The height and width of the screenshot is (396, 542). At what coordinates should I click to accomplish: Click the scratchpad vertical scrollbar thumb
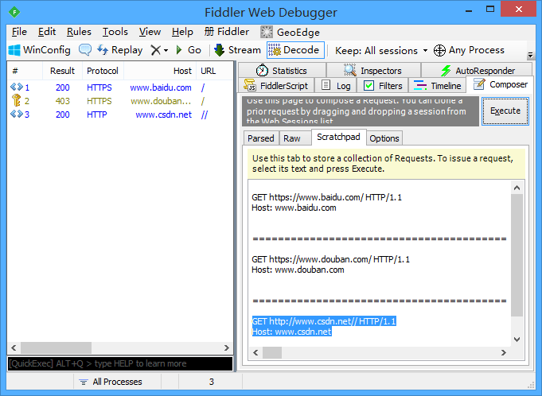tap(517, 255)
